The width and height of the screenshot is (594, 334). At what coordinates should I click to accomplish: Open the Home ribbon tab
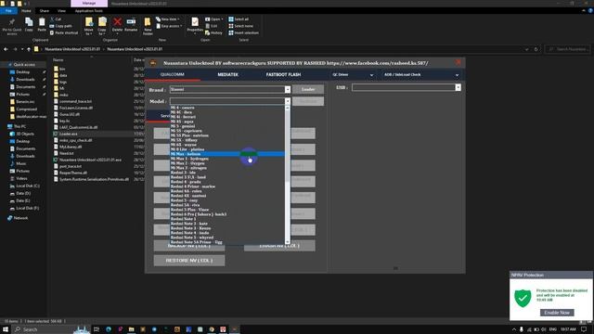pyautogui.click(x=26, y=11)
